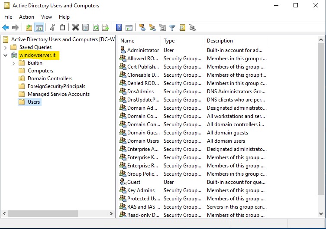Select the Protected Us... group row
326x229 pixels.
pyautogui.click(x=194, y=198)
